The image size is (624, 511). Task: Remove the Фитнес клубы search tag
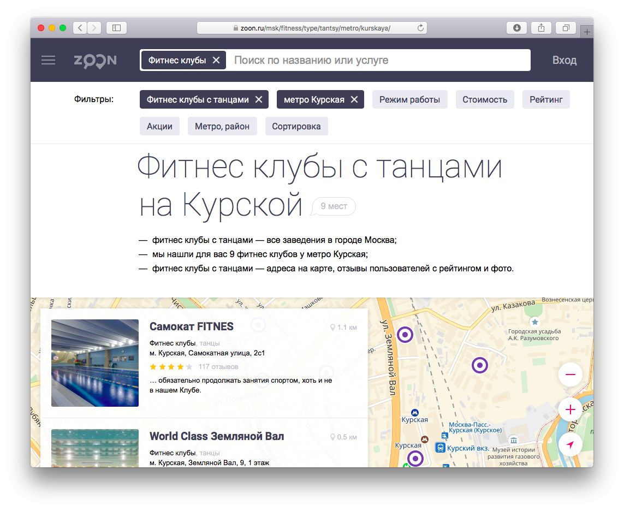tap(216, 60)
